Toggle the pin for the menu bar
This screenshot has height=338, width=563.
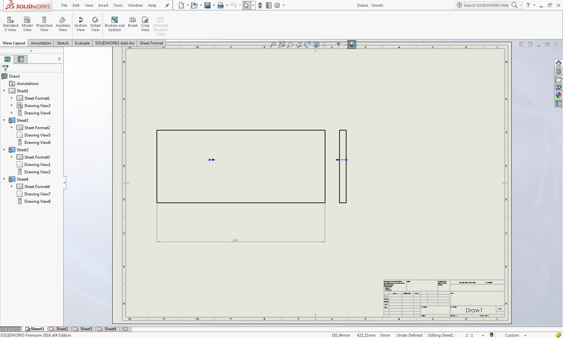point(167,5)
